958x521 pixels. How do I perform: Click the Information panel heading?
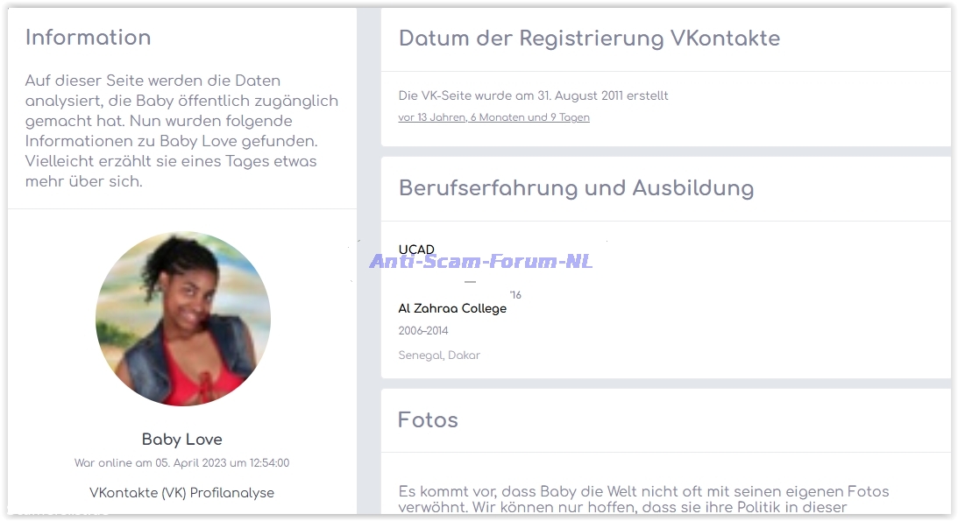[x=88, y=38]
